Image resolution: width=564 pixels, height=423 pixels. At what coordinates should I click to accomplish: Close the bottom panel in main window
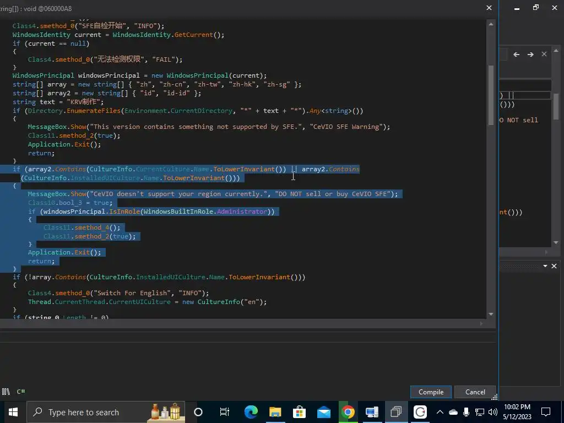(x=554, y=266)
